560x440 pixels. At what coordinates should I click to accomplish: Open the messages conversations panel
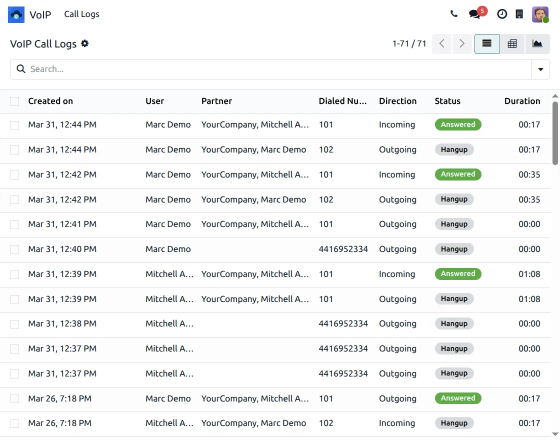coord(474,14)
